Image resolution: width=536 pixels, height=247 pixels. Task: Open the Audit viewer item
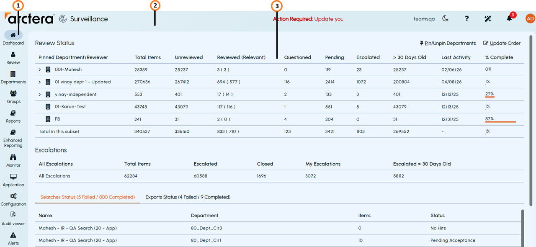tap(13, 219)
